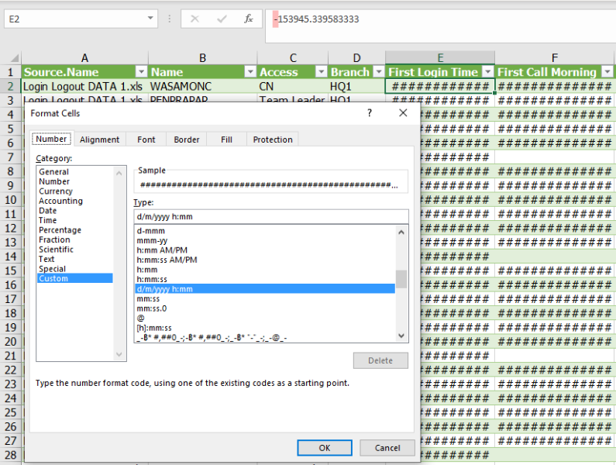Switch to the Protection tab
Image resolution: width=616 pixels, height=465 pixels.
[x=273, y=139]
